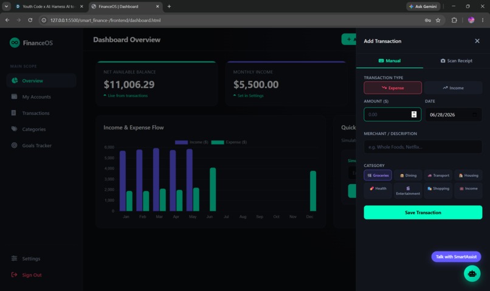The image size is (490, 291).
Task: Switch to Youth Code x AI browser tab
Action: (x=49, y=6)
